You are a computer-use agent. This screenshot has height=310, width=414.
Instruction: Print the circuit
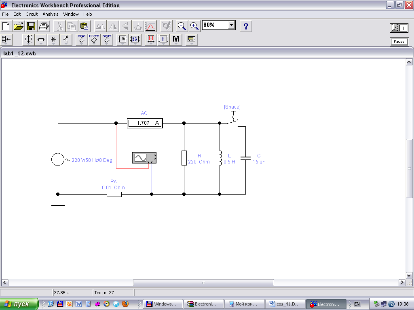tap(44, 26)
